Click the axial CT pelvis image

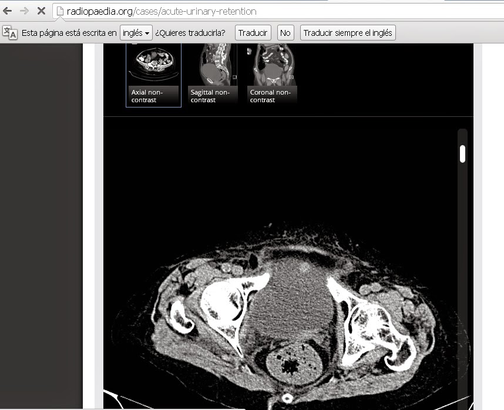pyautogui.click(x=288, y=264)
